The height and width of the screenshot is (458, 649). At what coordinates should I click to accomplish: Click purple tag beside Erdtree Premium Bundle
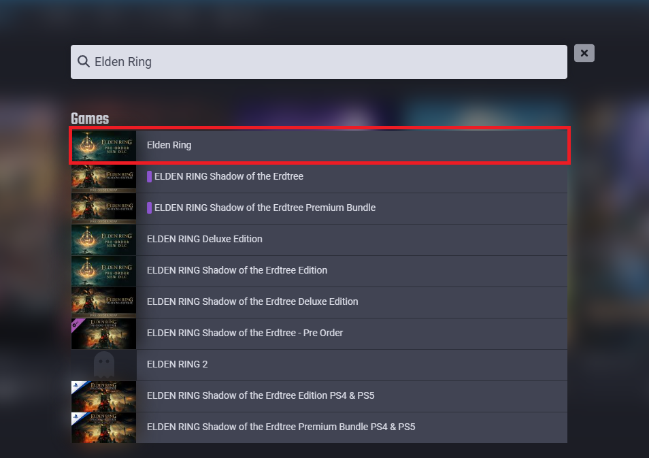[150, 208]
